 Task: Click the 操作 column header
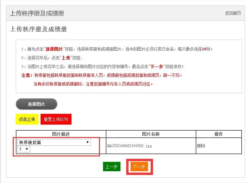click(218, 134)
